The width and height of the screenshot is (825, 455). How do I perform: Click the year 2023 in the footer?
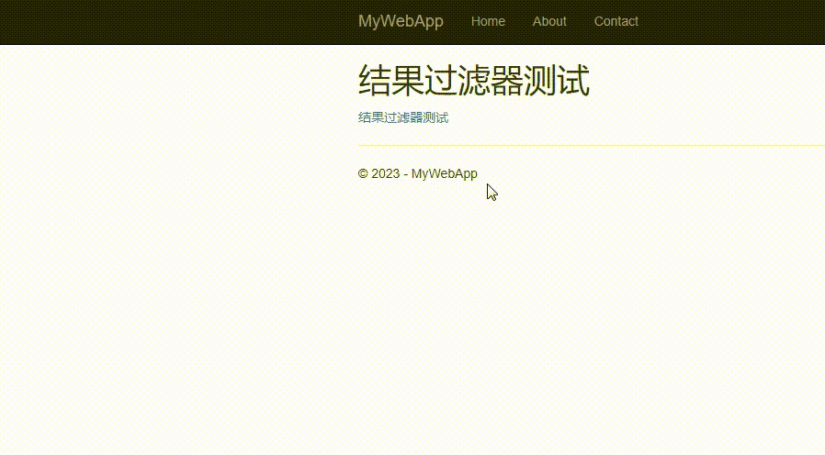(x=386, y=173)
